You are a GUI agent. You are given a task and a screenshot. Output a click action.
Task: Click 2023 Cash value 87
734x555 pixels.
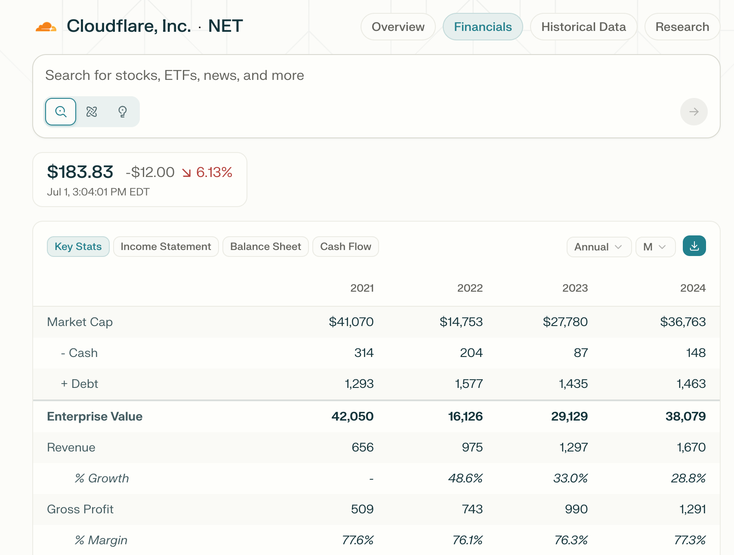pyautogui.click(x=581, y=353)
